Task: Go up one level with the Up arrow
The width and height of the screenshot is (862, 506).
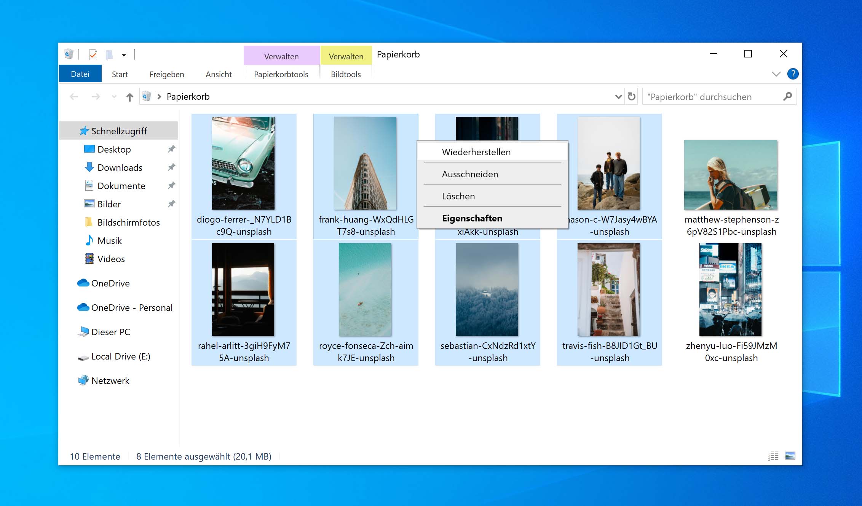Action: point(130,97)
